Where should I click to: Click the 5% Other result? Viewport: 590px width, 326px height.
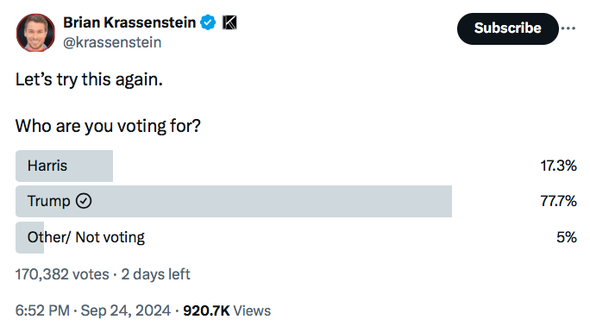click(x=567, y=237)
